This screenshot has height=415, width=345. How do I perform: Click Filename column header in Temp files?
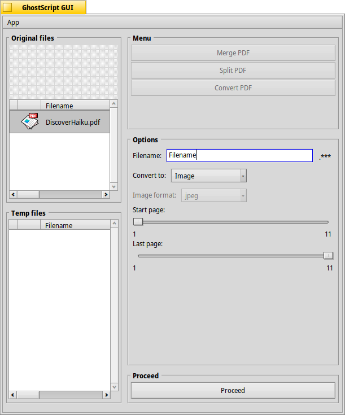tap(59, 225)
